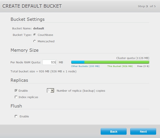Click the Other Buckets (200 MB) legend
Viewport: 160px width, 138px height.
(85, 66)
